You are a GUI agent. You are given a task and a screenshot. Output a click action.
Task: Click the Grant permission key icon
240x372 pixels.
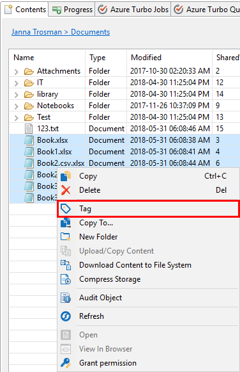[x=66, y=363]
